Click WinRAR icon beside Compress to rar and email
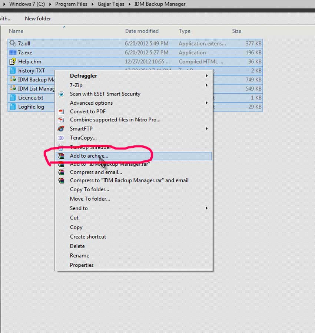Image resolution: width=315 pixels, height=333 pixels. click(x=61, y=181)
